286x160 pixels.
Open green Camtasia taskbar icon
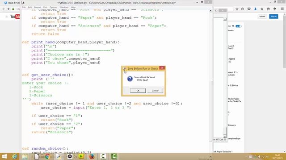[114, 156]
